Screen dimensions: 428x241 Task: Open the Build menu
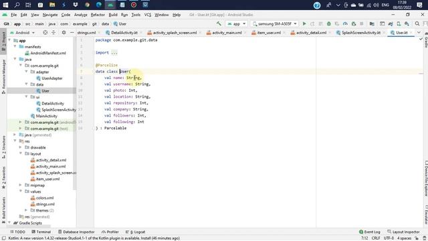[113, 15]
